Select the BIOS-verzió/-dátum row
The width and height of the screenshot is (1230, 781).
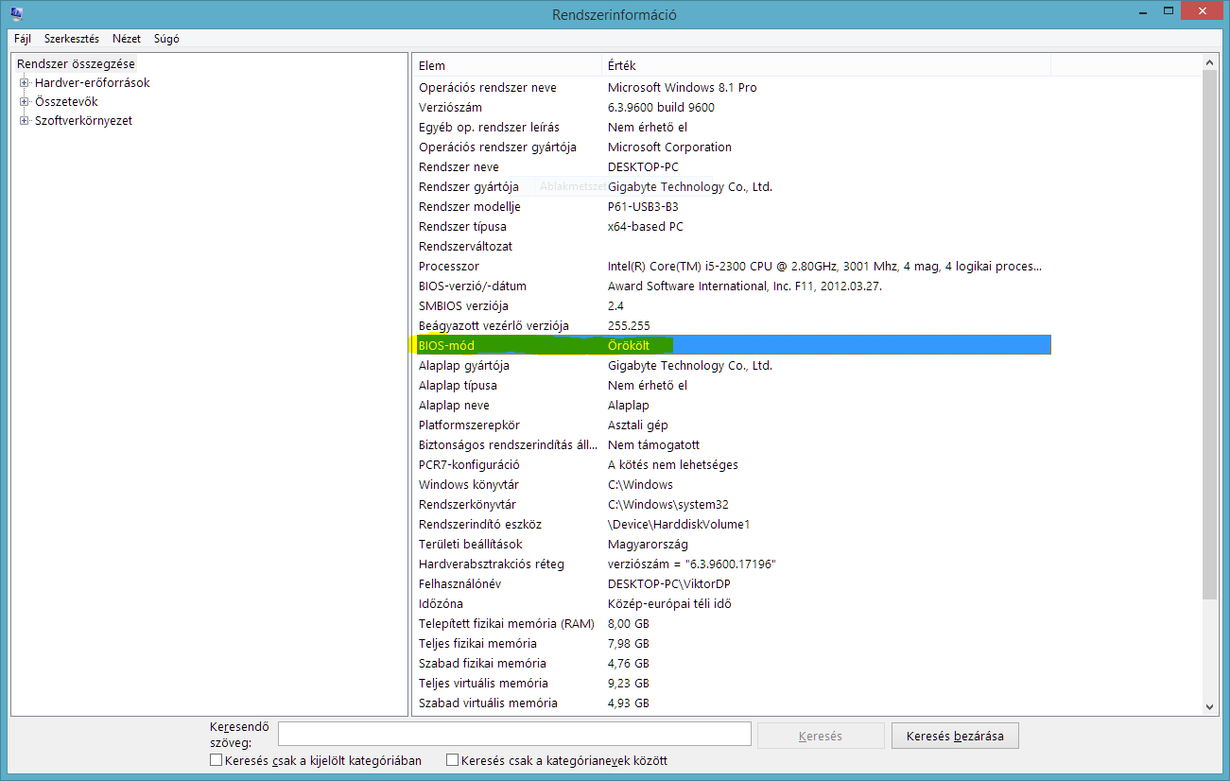click(x=732, y=286)
